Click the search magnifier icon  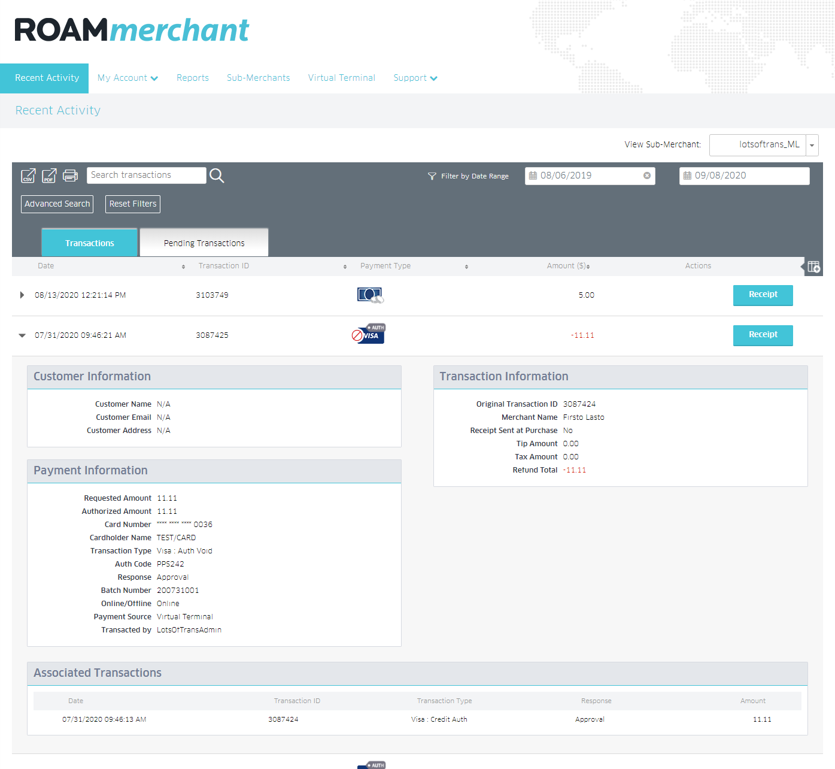217,175
